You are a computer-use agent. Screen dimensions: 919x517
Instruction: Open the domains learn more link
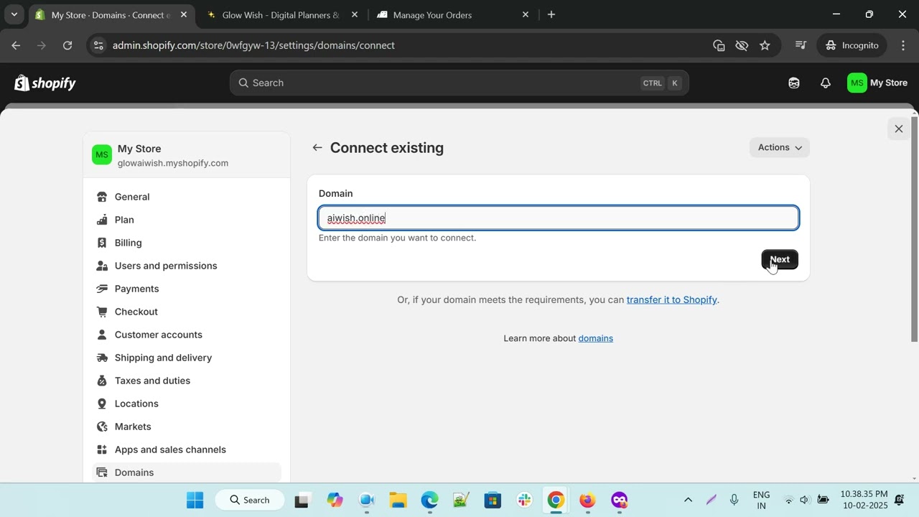(596, 338)
